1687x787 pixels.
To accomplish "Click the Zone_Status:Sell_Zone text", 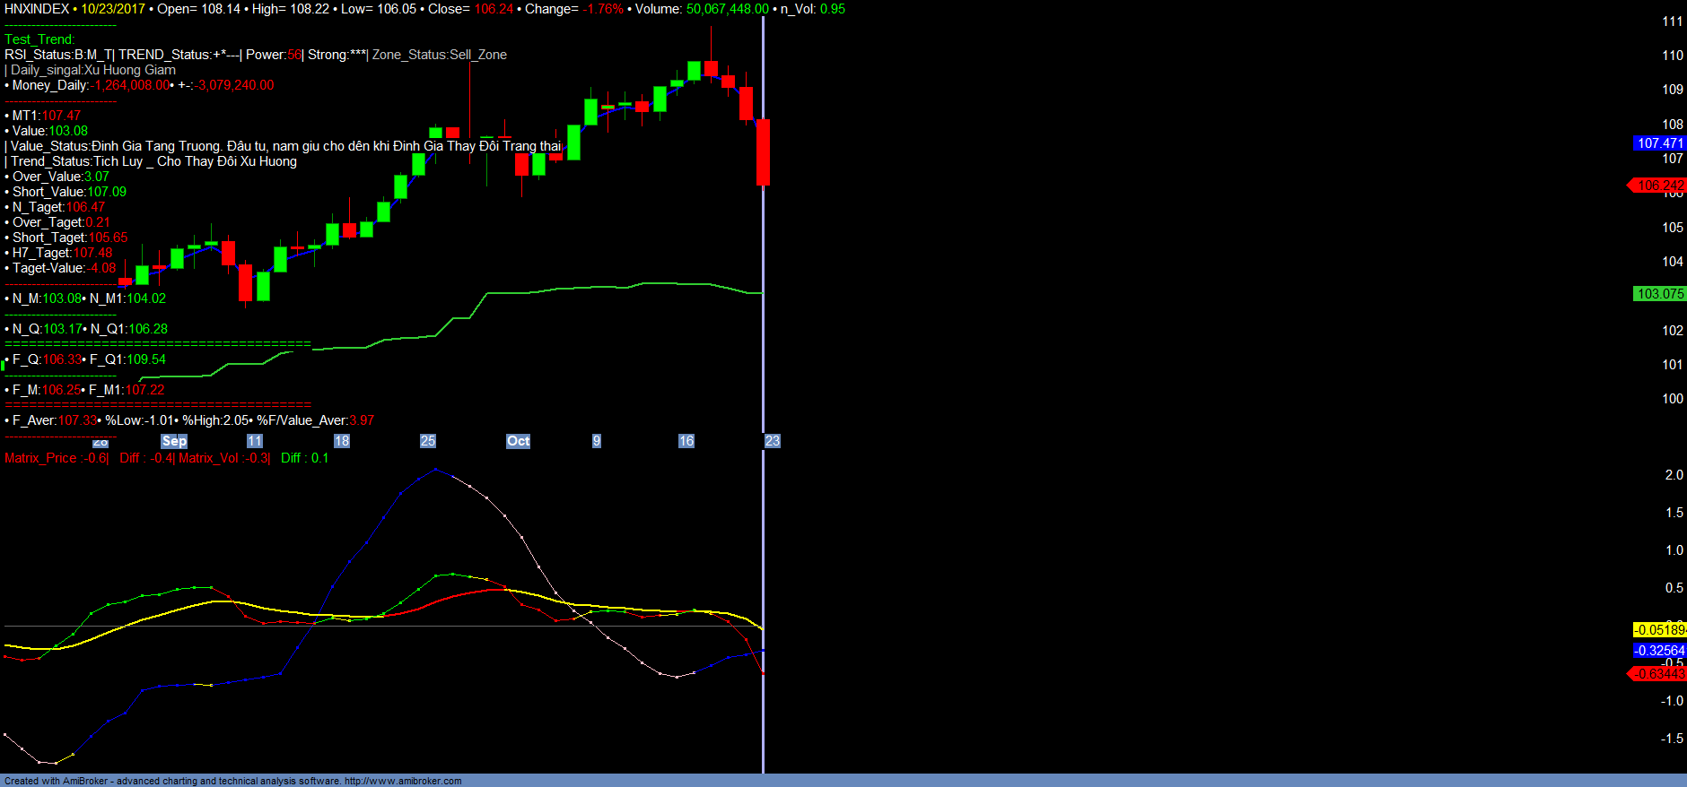I will (440, 55).
